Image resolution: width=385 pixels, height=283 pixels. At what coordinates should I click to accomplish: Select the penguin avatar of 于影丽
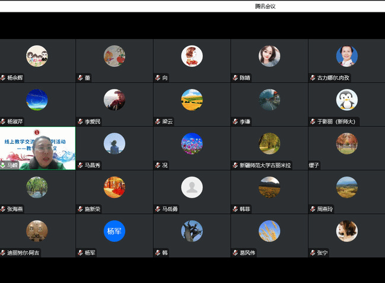click(x=346, y=99)
